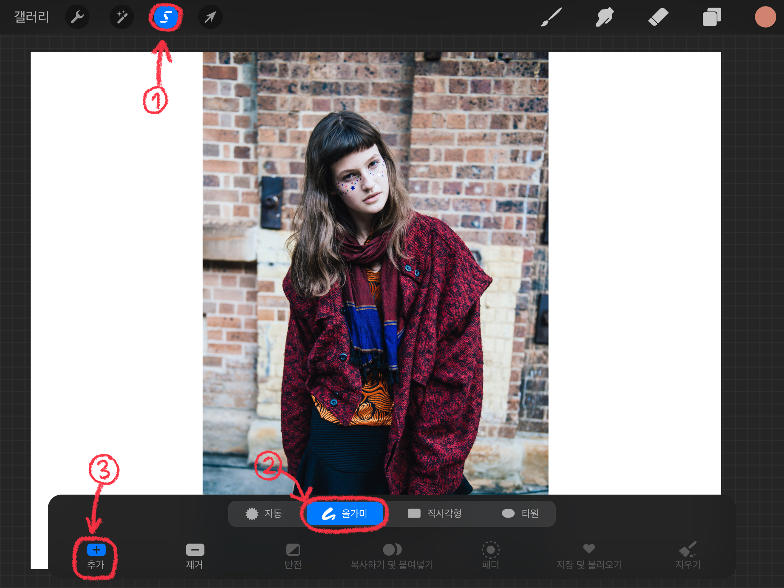Enable 제거 remove-from-selection mode
This screenshot has width=784, height=588.
coord(195,555)
